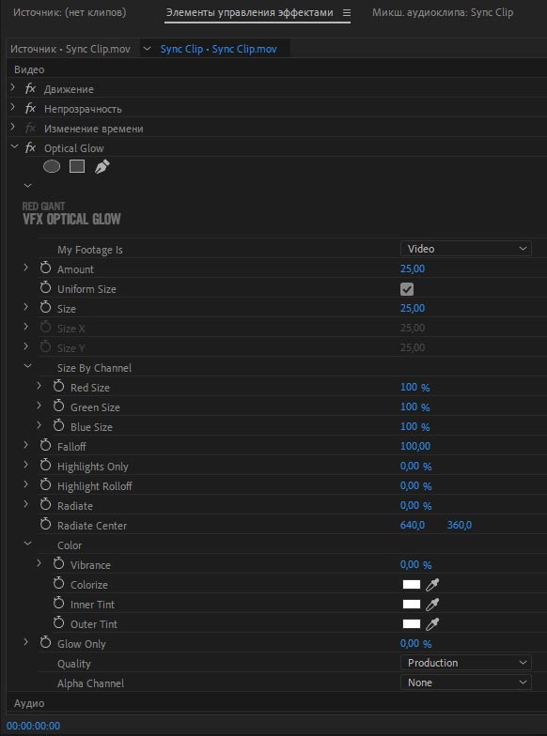Open the Quality dropdown set to Production
The image size is (547, 736).
tap(466, 663)
